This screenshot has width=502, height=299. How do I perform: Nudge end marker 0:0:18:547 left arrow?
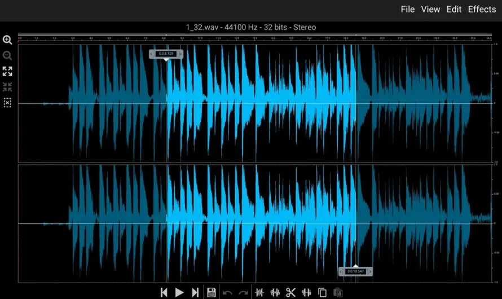[x=341, y=271]
